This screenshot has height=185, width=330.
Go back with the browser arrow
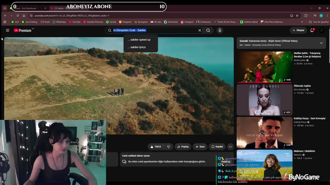(5, 16)
